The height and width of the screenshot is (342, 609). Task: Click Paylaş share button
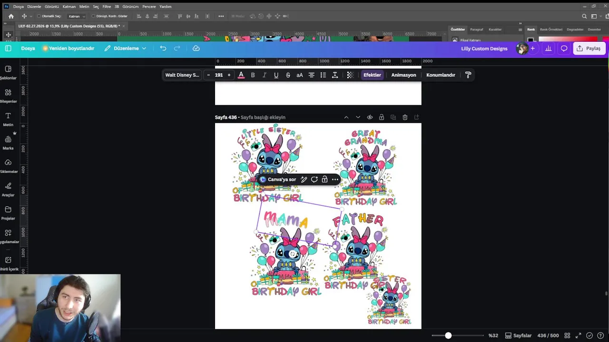[x=589, y=48]
